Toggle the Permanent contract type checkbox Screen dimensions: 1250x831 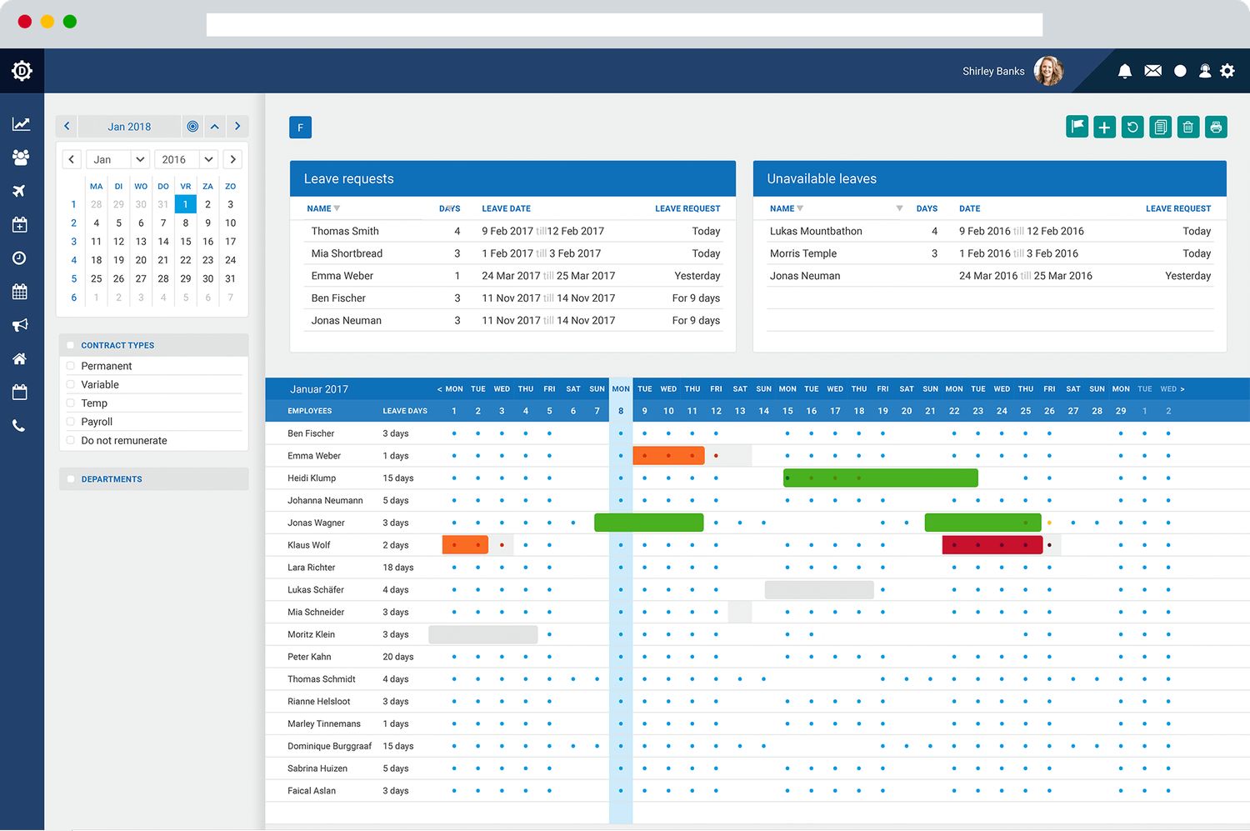pos(71,366)
